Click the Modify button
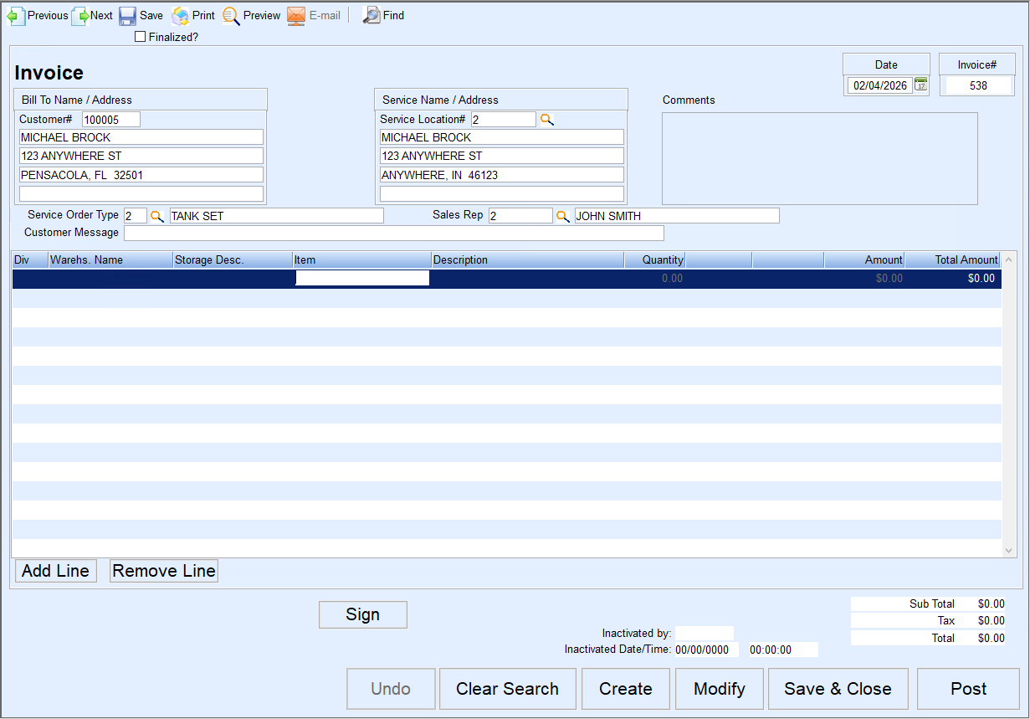 [x=720, y=689]
